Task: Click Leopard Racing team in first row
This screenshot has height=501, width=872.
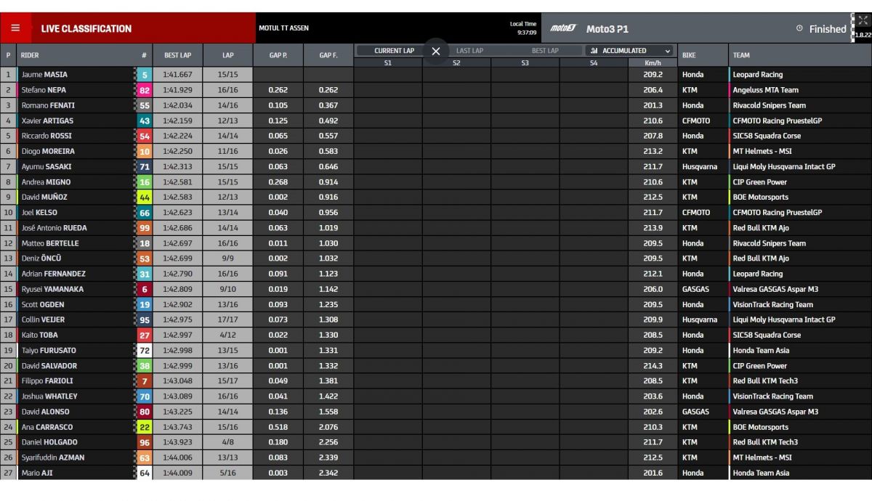Action: pyautogui.click(x=757, y=75)
